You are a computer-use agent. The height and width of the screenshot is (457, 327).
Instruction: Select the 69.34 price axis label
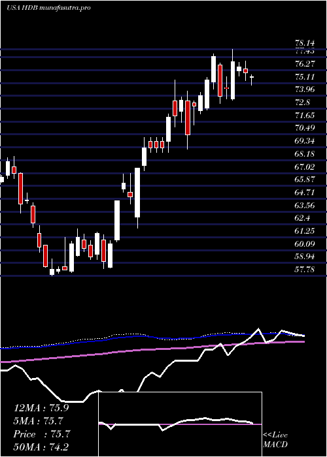tap(305, 141)
